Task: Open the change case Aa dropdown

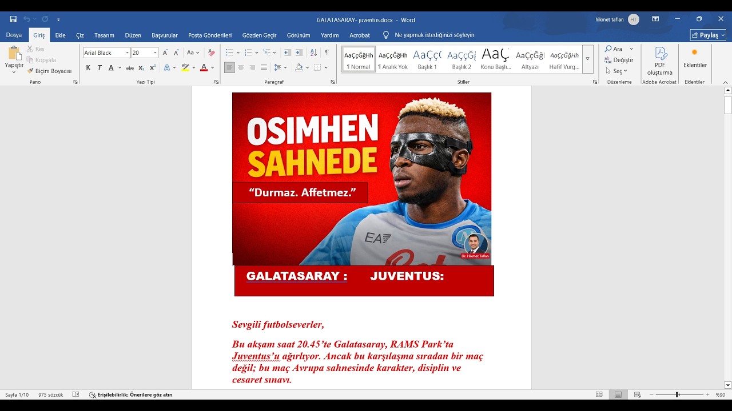Action: click(x=193, y=53)
